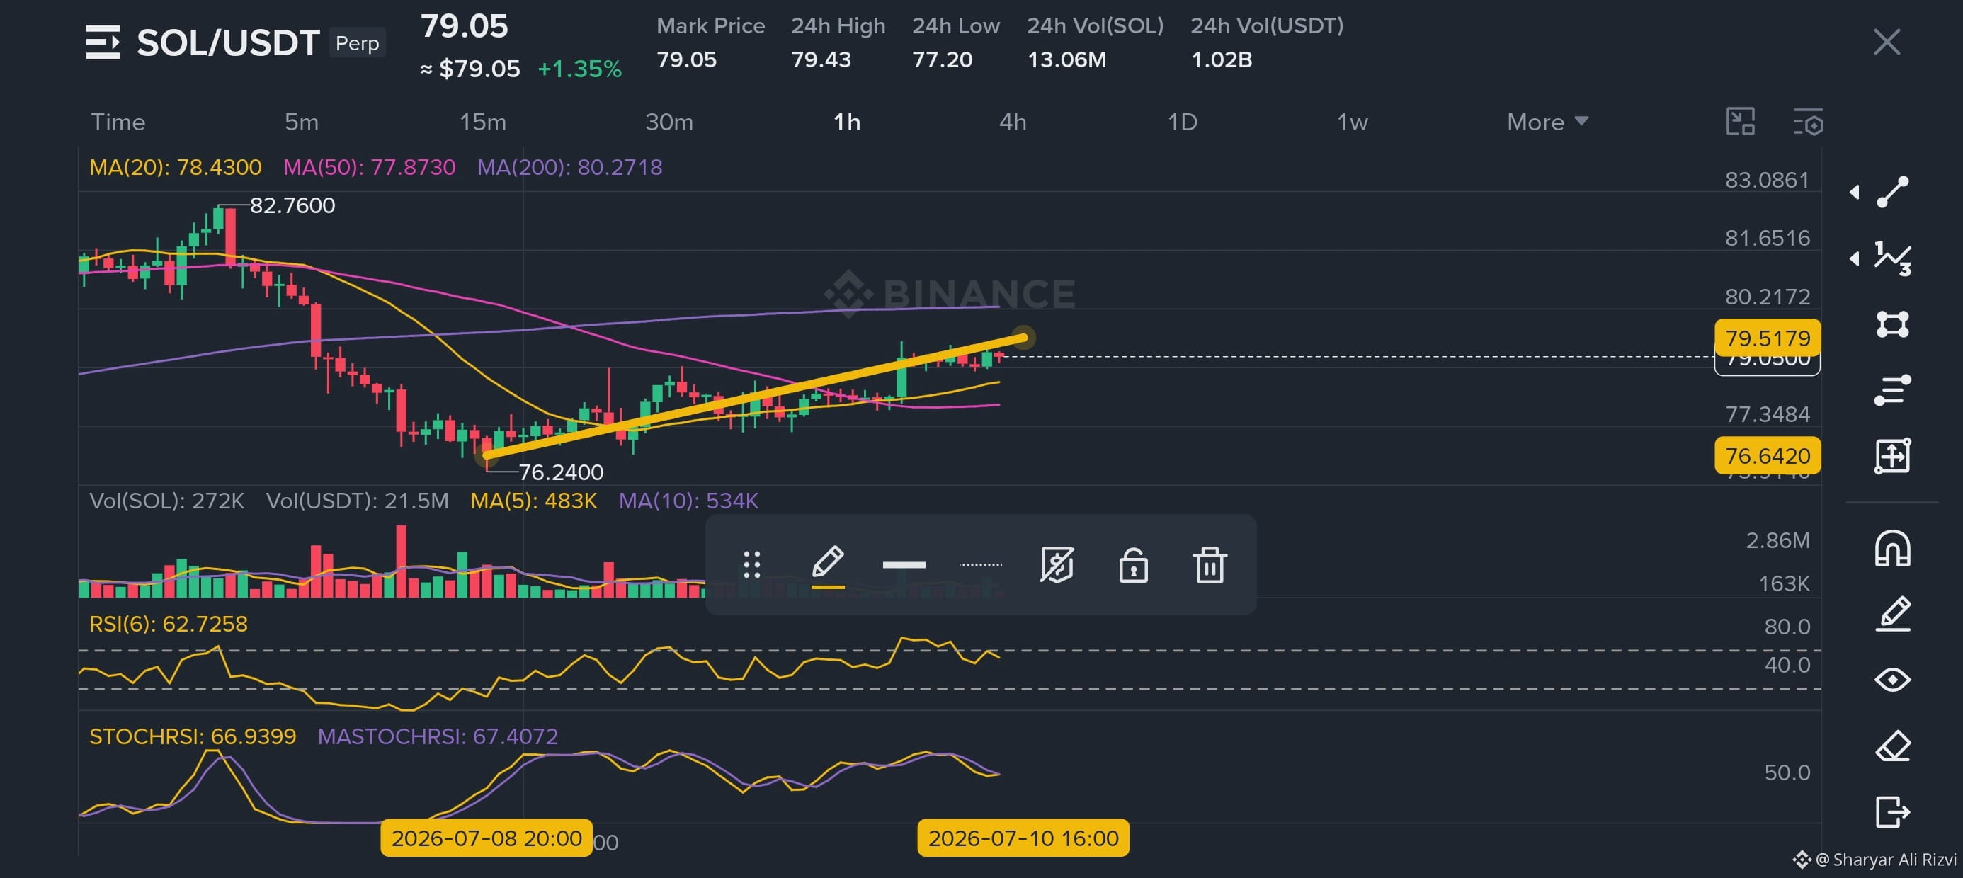Click MA(200) indicator label
This screenshot has height=878, width=1963.
click(570, 167)
